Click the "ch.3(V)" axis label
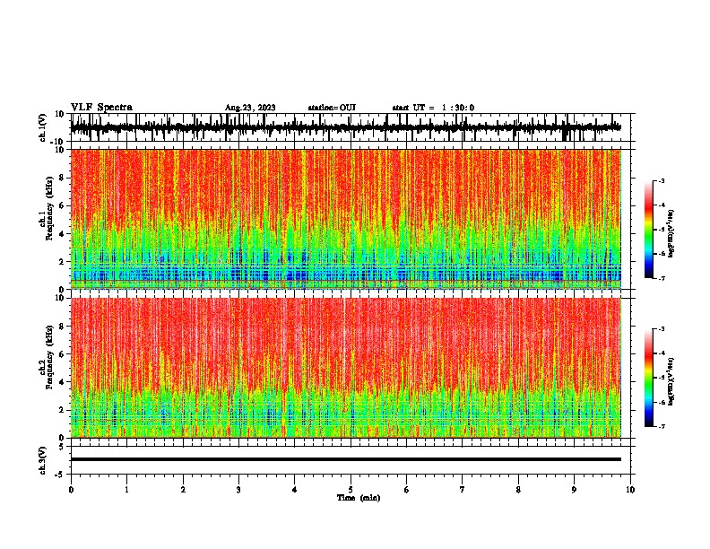 click(x=43, y=460)
